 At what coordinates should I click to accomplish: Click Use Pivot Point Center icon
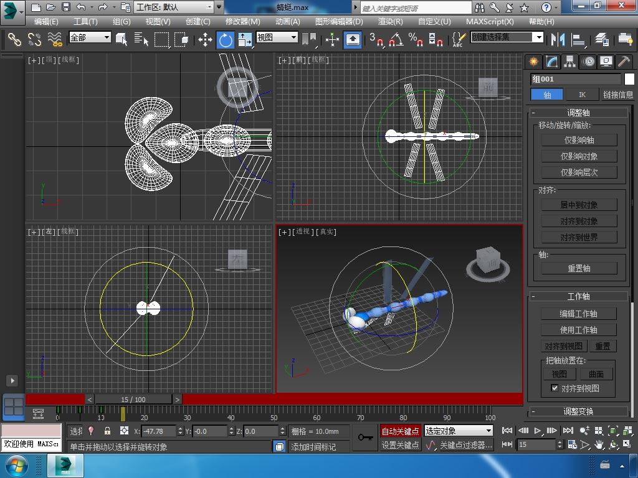(309, 39)
